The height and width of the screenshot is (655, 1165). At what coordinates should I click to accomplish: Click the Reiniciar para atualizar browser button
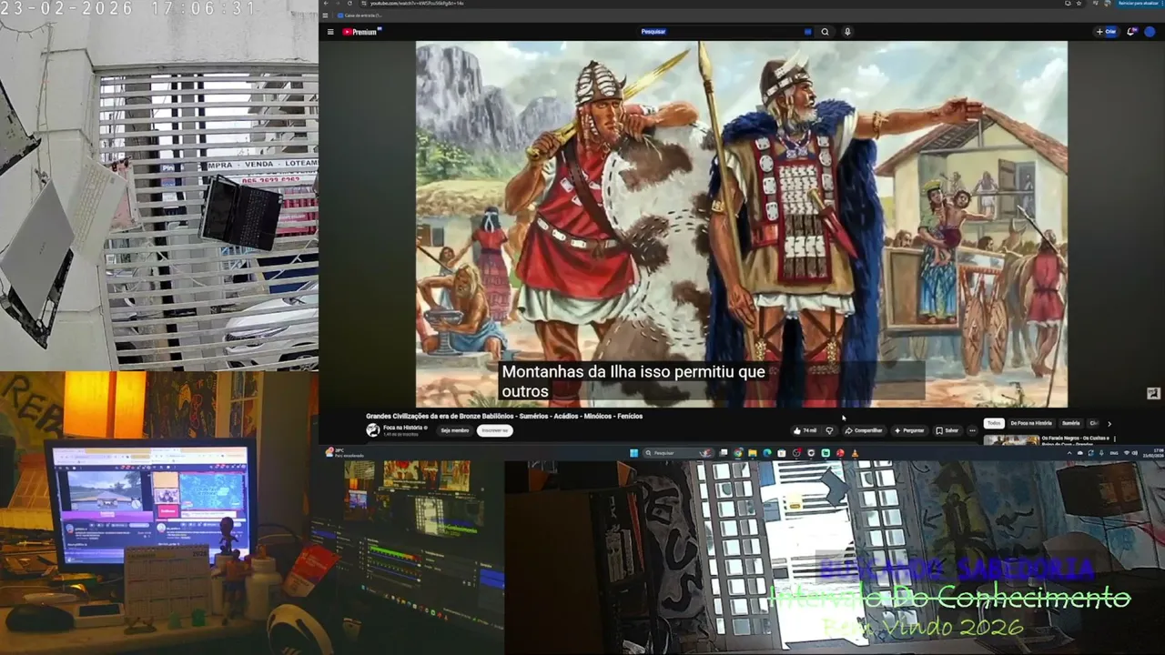click(x=1139, y=4)
